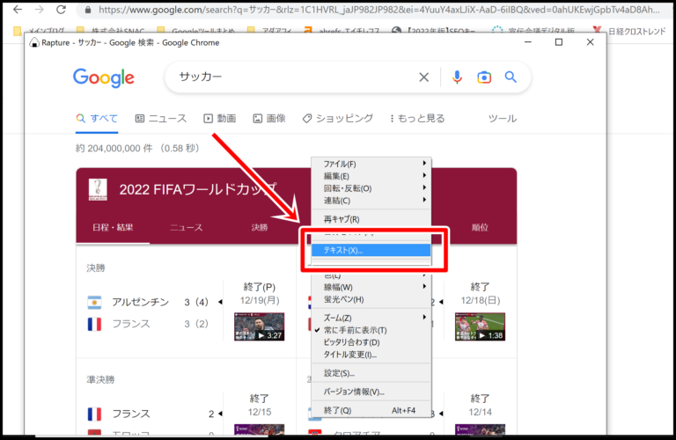Click the browser address bar URL

pos(379,10)
